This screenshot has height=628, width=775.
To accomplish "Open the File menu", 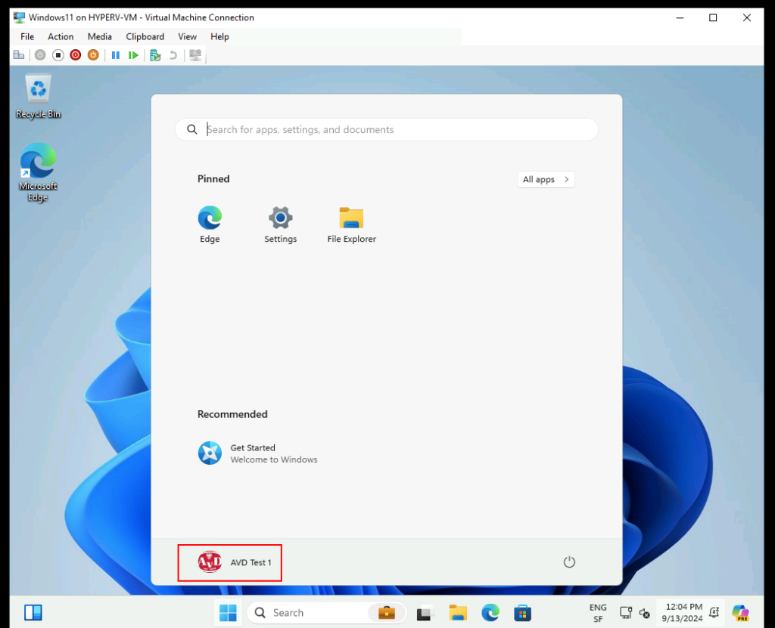I will [x=27, y=36].
